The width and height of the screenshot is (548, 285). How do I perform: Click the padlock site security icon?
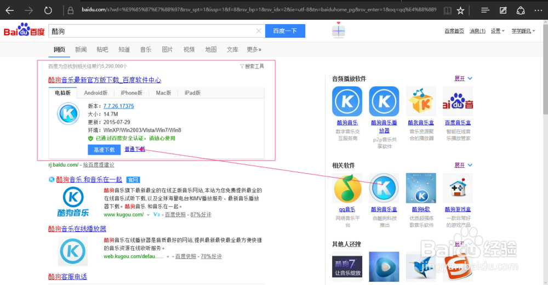tap(71, 10)
